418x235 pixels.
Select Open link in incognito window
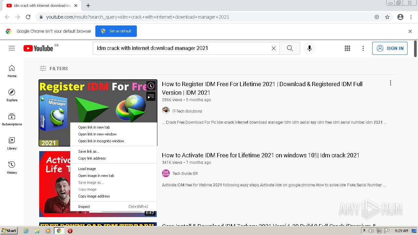tap(114, 141)
